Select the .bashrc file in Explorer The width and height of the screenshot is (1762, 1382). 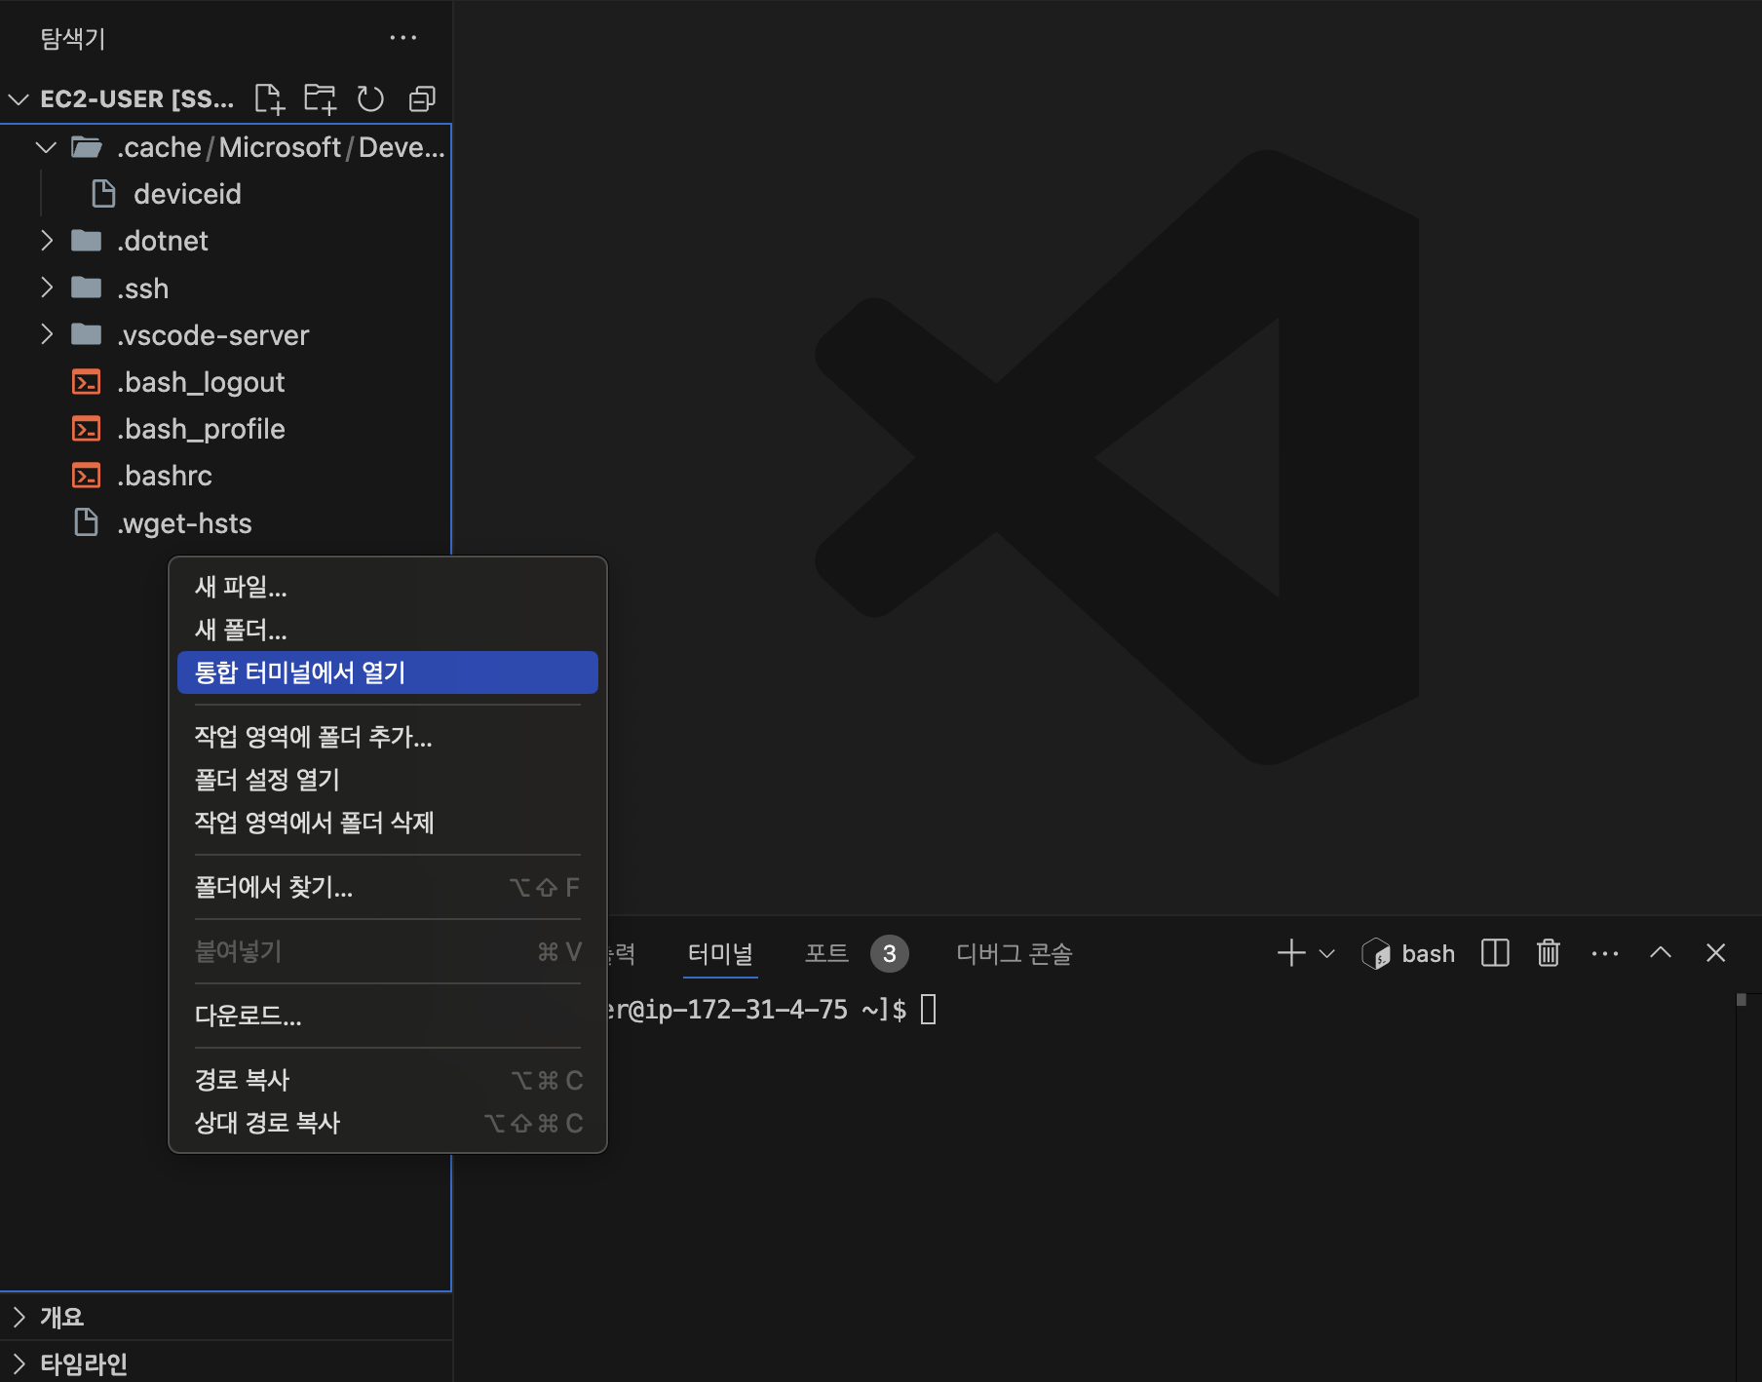(166, 475)
